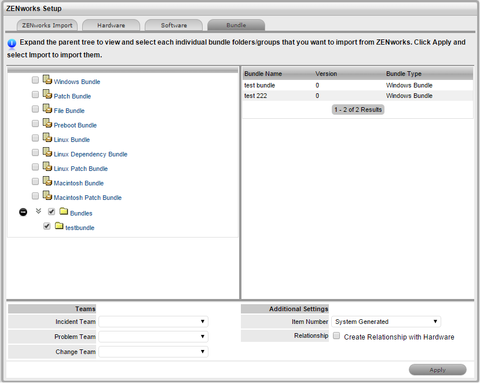This screenshot has height=383, width=480.
Task: Open the Item Number dropdown
Action: (x=386, y=322)
